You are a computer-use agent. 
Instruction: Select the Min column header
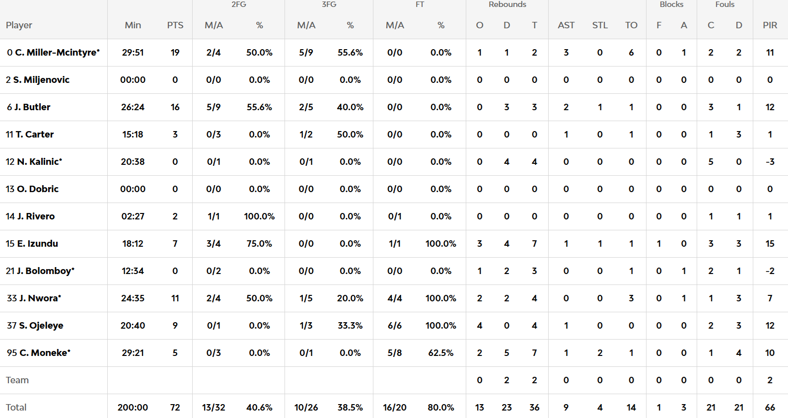pos(133,25)
